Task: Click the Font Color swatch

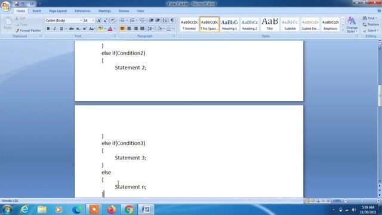Action: click(110, 29)
